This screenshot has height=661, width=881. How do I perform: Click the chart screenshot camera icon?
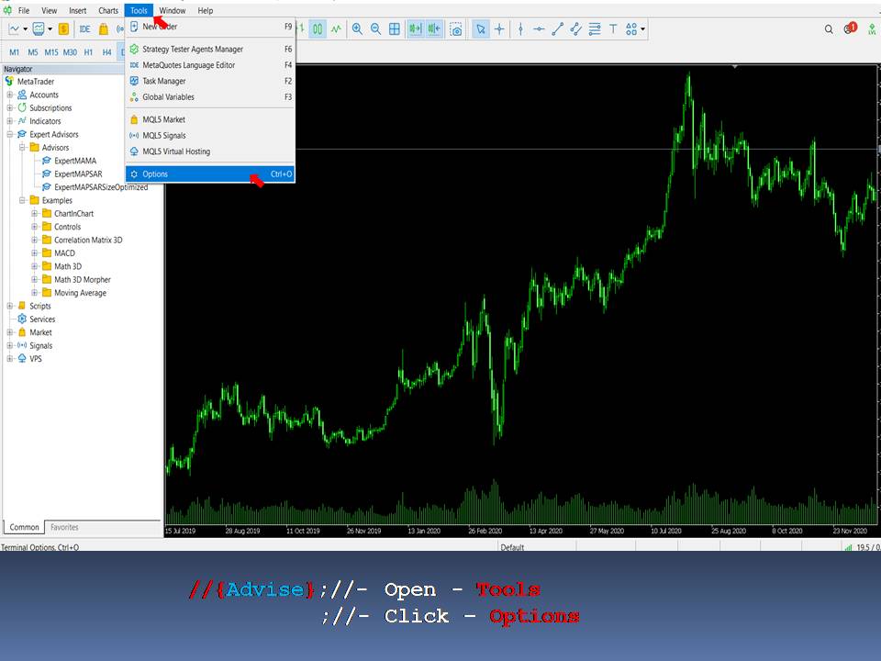coord(455,29)
